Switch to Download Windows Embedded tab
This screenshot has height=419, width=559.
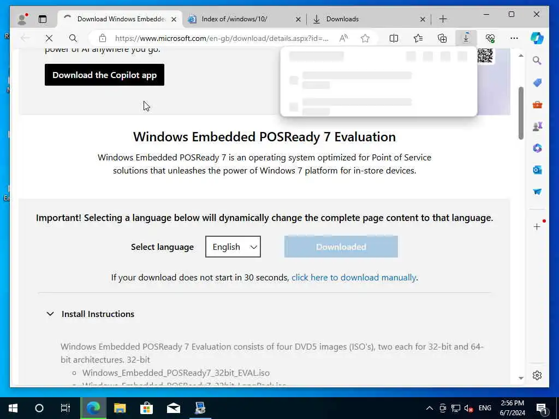pos(120,19)
